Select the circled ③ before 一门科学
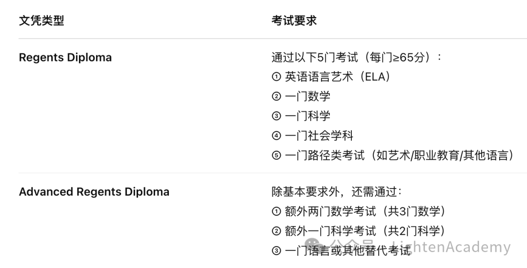The width and height of the screenshot is (527, 268). point(276,116)
